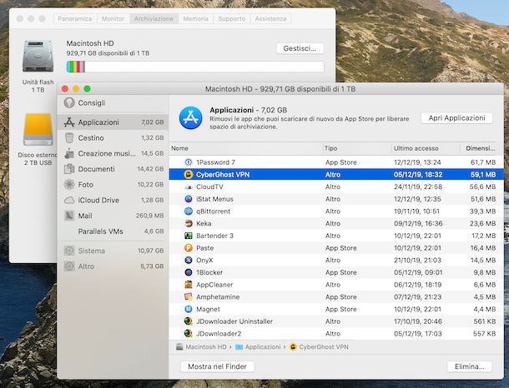Click the Macintosh HD flash drive icon
The image size is (509, 388).
point(38,56)
